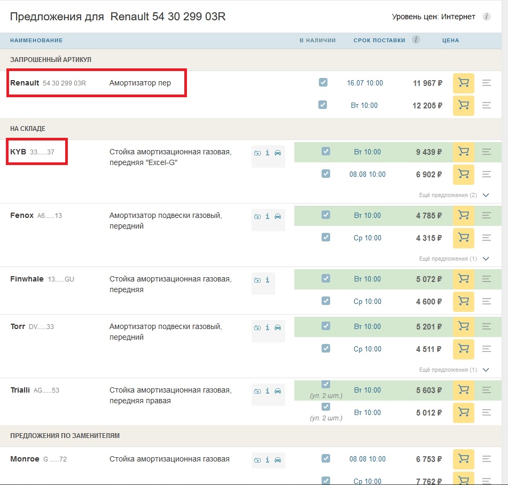Open the Torr DV......33 item
This screenshot has height=485, width=508.
click(x=32, y=326)
